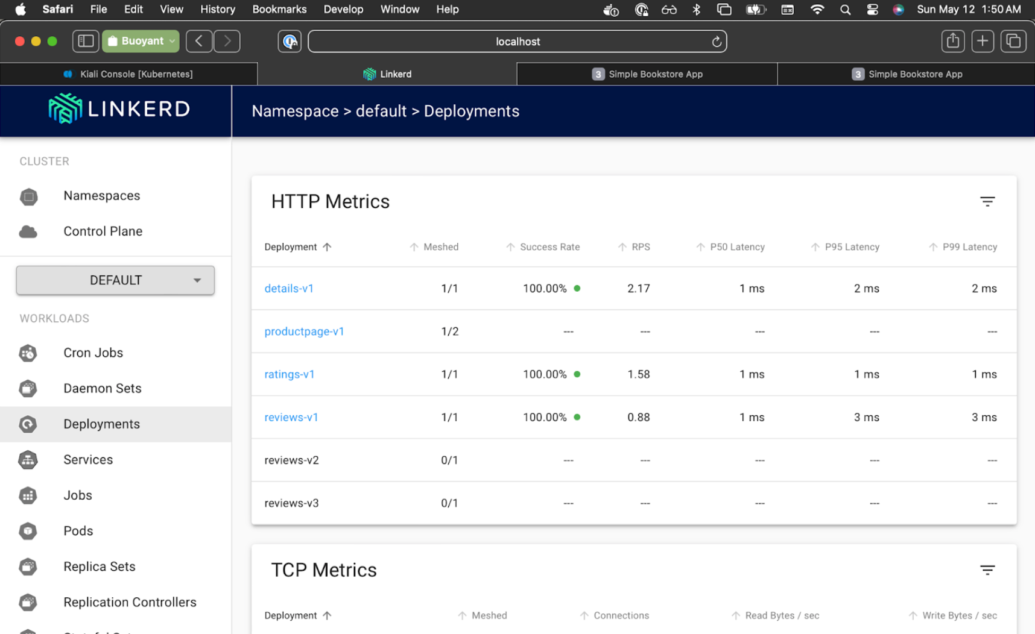
Task: Open Safari Bookmarks menu
Action: (x=279, y=10)
